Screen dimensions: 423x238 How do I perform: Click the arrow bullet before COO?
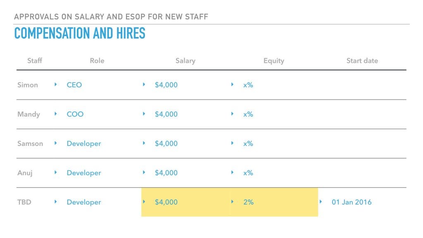click(x=56, y=114)
